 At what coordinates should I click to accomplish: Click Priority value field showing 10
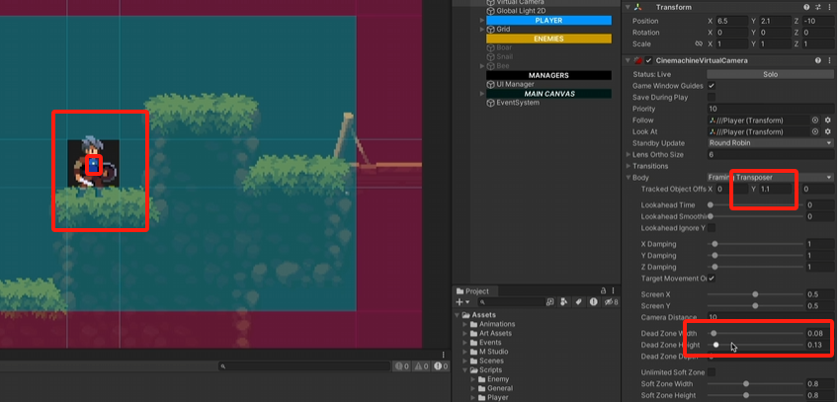click(771, 109)
